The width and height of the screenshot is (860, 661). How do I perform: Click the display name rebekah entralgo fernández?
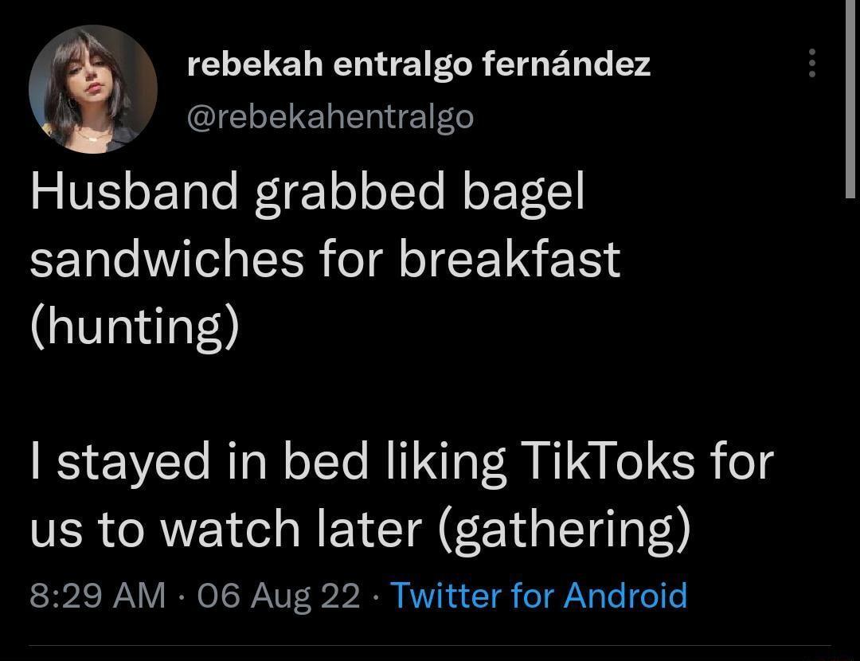click(420, 64)
